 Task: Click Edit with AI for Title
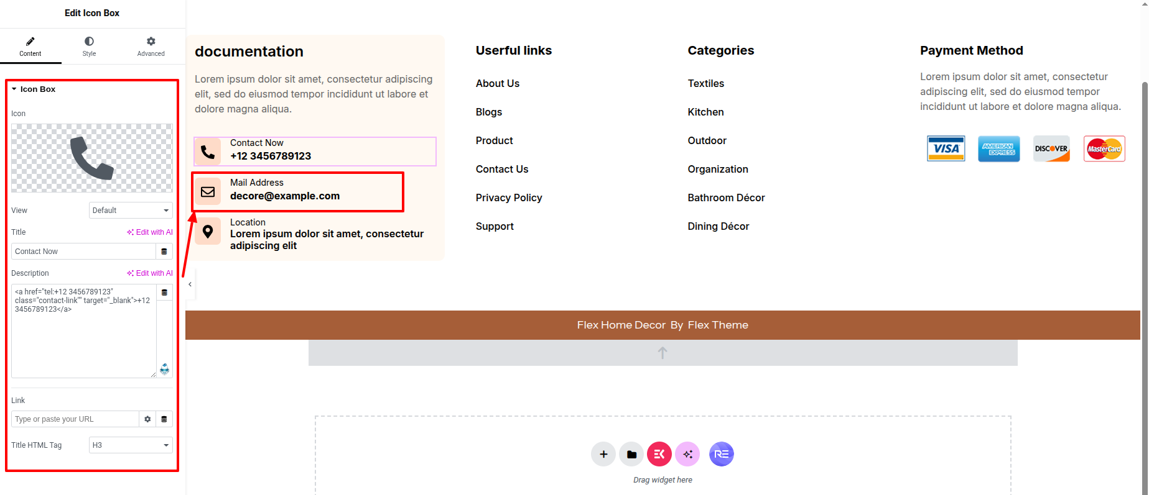click(150, 232)
